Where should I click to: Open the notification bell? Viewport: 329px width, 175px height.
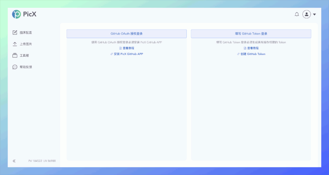pyautogui.click(x=297, y=14)
